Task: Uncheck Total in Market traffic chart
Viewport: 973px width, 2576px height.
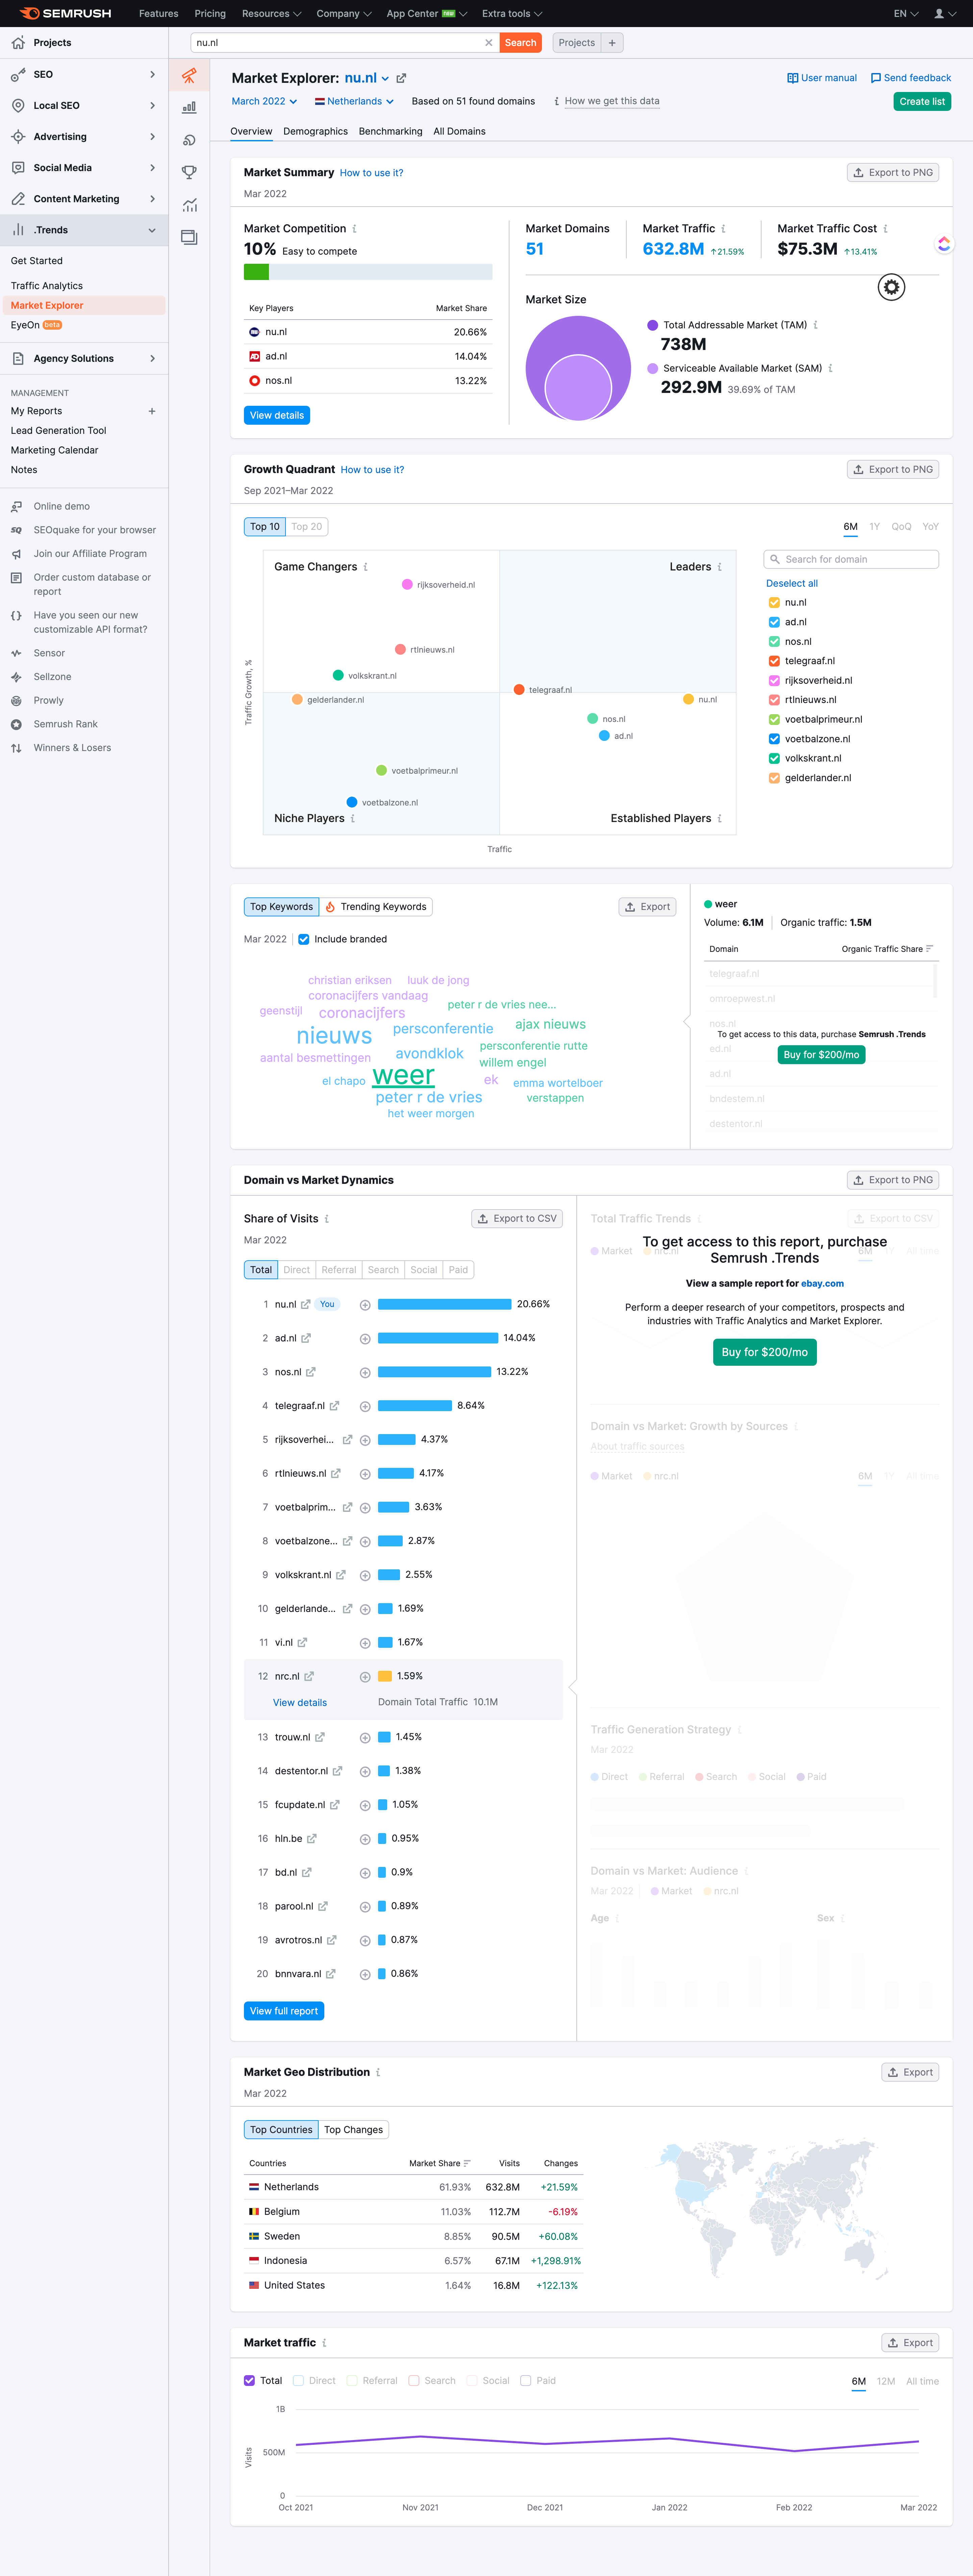Action: [250, 2381]
